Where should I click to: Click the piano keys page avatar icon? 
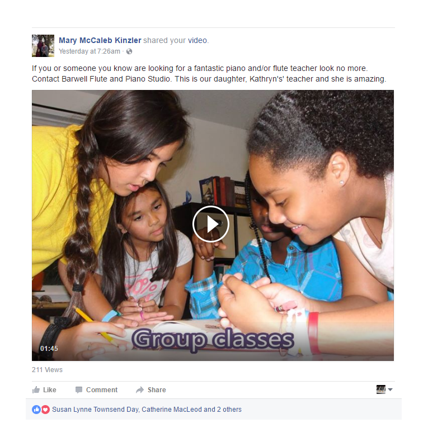tap(381, 389)
